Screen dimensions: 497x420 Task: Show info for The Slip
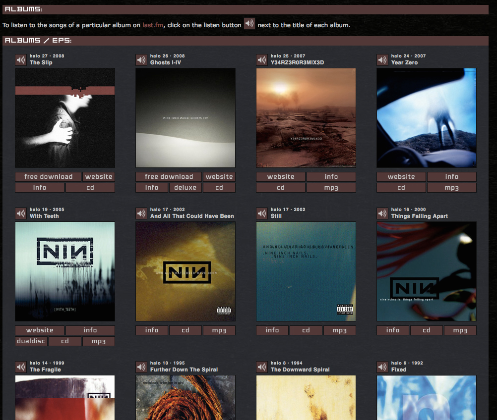[40, 188]
